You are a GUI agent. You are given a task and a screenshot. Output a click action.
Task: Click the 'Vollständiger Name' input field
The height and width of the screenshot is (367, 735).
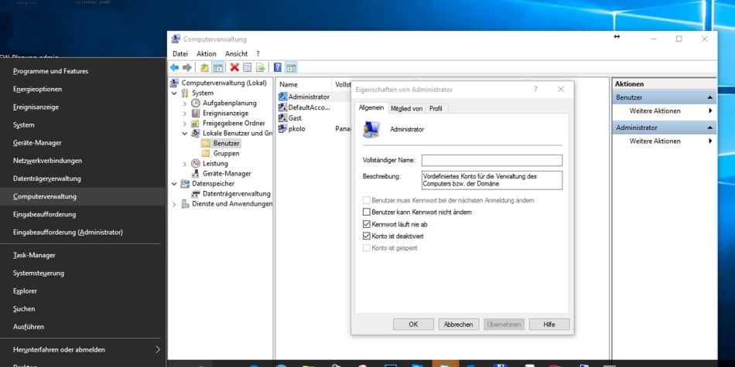click(x=491, y=161)
